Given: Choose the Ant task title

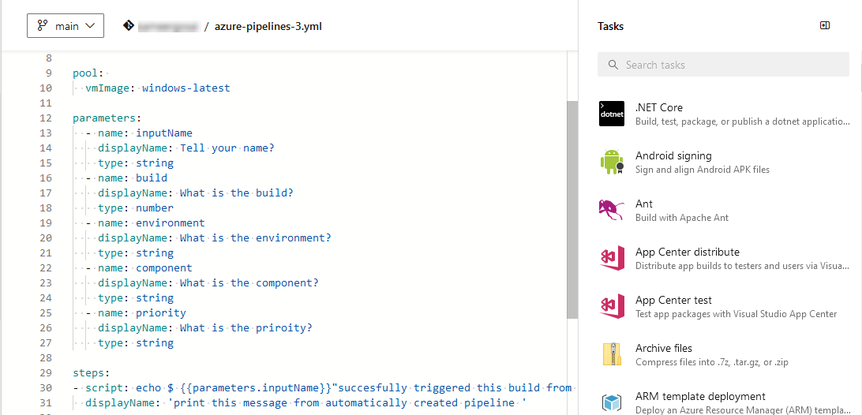Looking at the screenshot, I should [x=644, y=204].
